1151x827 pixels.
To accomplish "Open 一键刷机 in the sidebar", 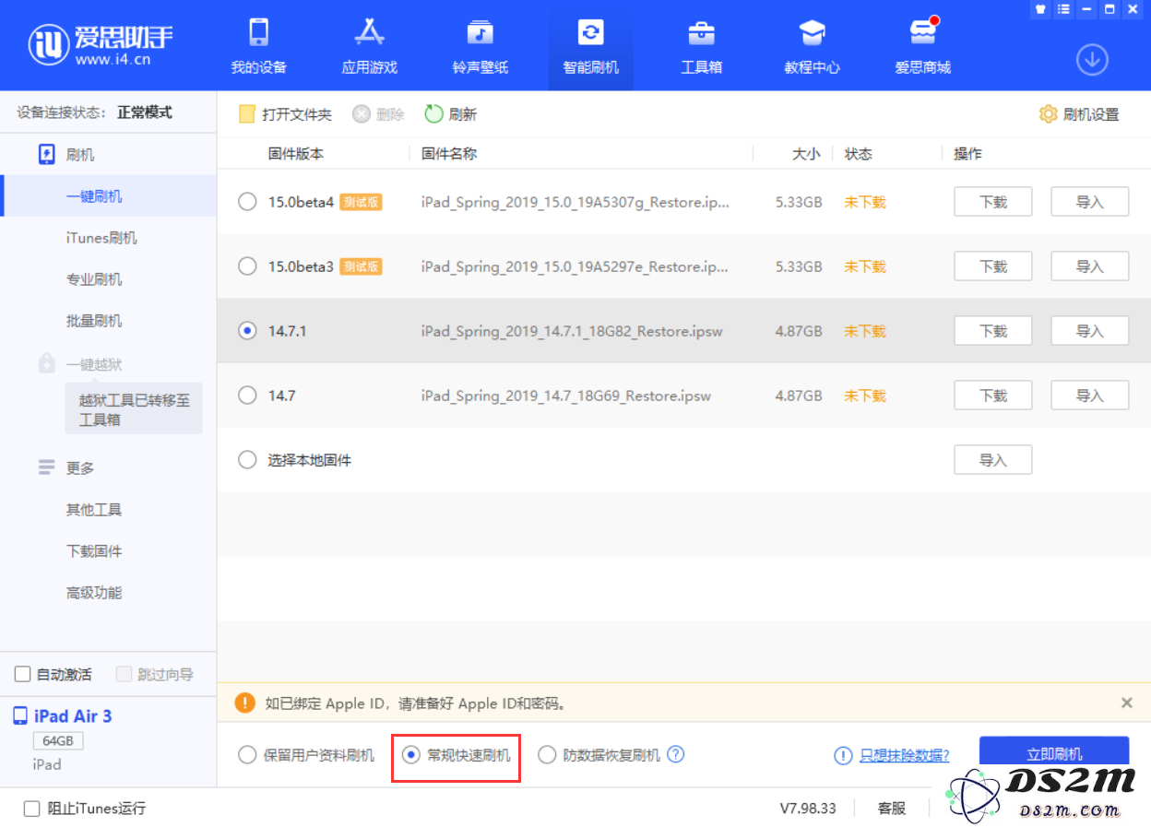I will pyautogui.click(x=108, y=196).
